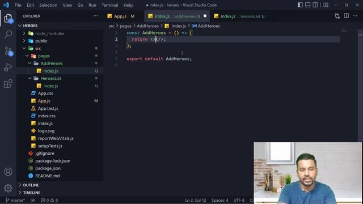
Task: Click the errors and warnings status indicator
Action: (49, 200)
